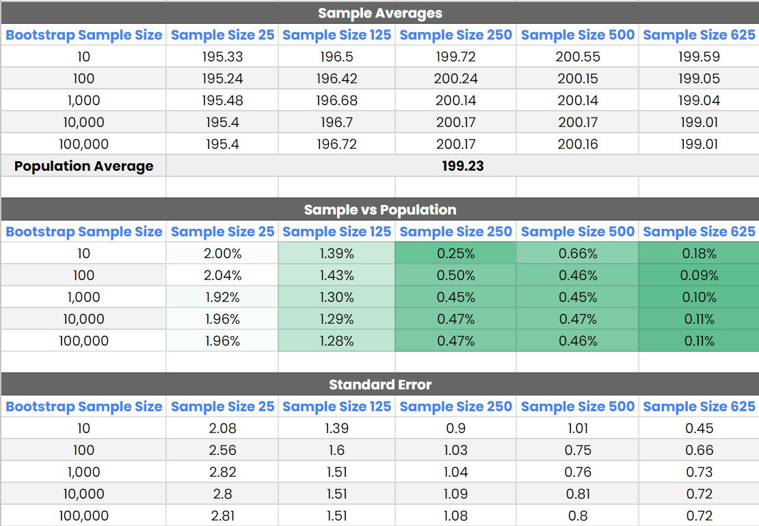Click the 2.82 standard error cell
Image resolution: width=759 pixels, height=526 pixels.
(222, 472)
